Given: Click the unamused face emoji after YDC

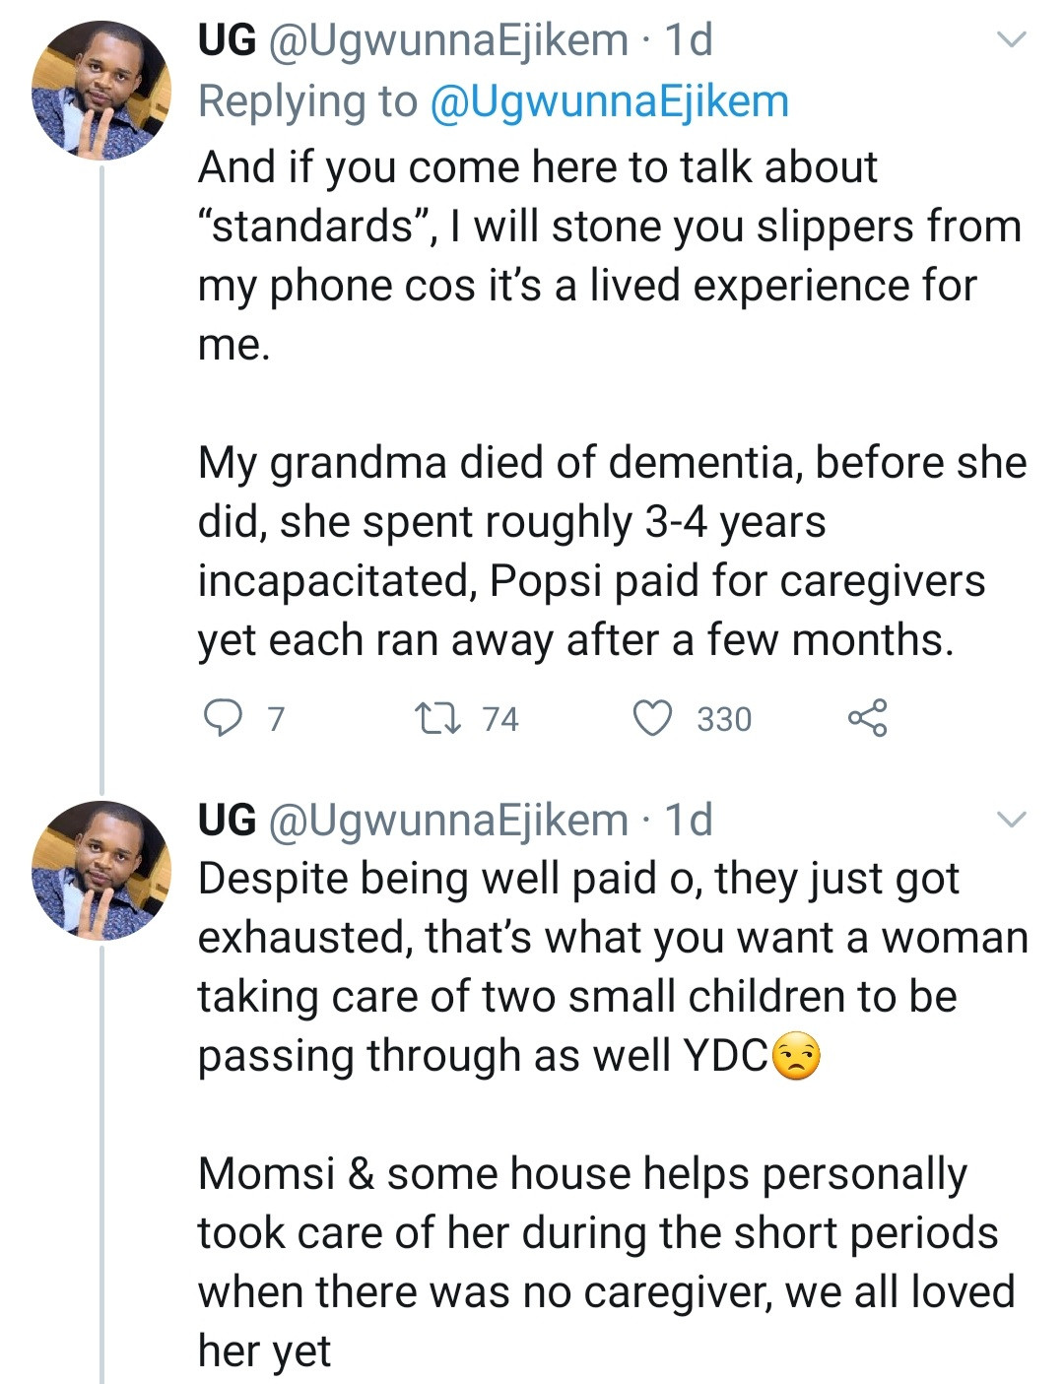Looking at the screenshot, I should pos(796,1057).
